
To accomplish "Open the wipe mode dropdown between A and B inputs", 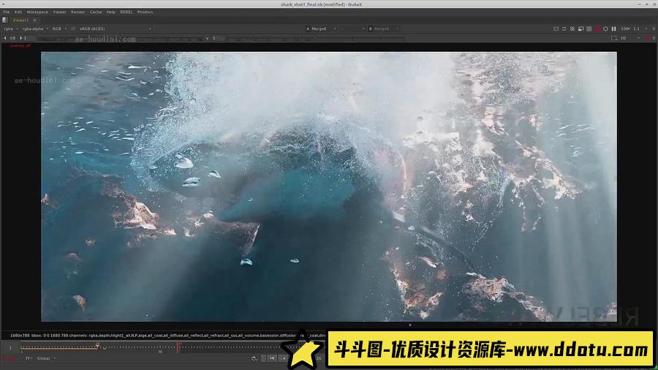I will pyautogui.click(x=352, y=29).
